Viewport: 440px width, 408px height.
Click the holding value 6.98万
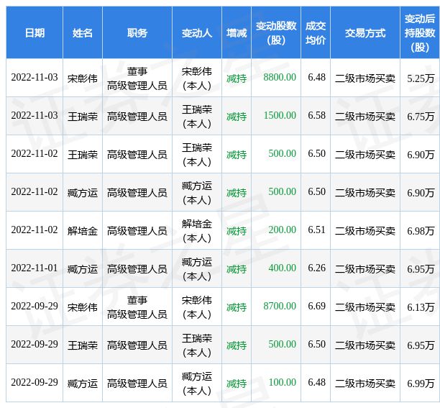tap(421, 231)
